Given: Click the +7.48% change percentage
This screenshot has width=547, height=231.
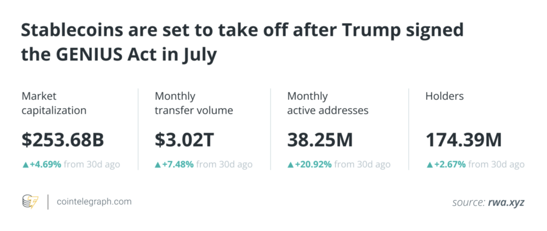Looking at the screenshot, I should coord(178,164).
